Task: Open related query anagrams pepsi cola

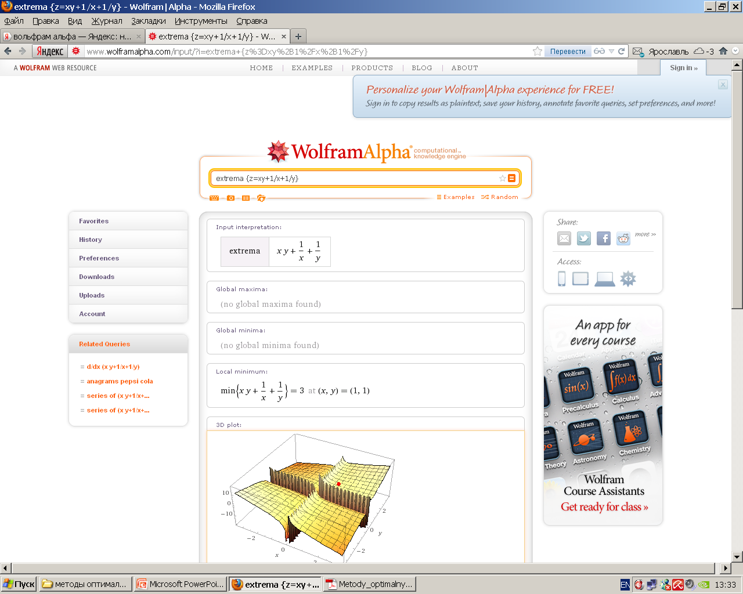Action: pos(120,381)
